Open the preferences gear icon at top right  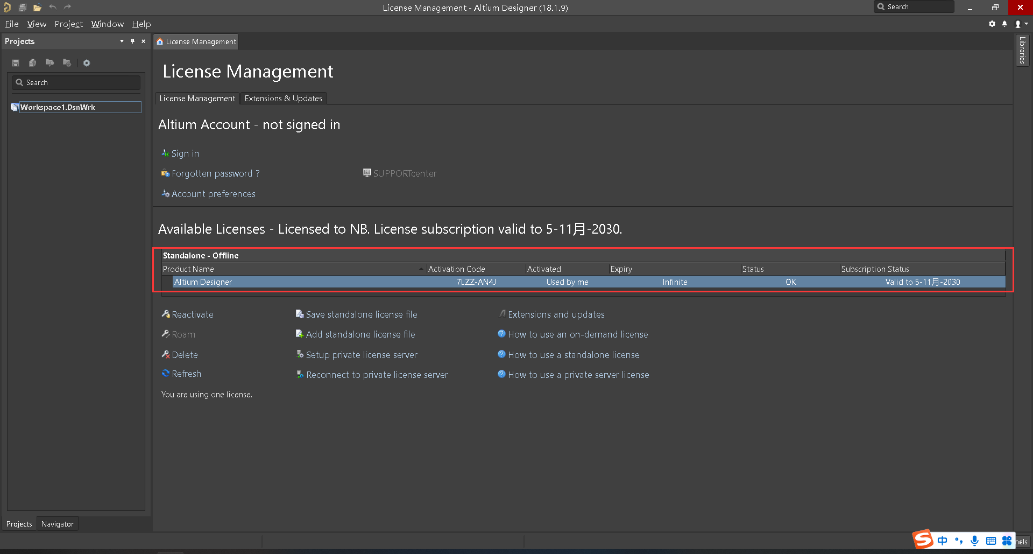pyautogui.click(x=992, y=24)
